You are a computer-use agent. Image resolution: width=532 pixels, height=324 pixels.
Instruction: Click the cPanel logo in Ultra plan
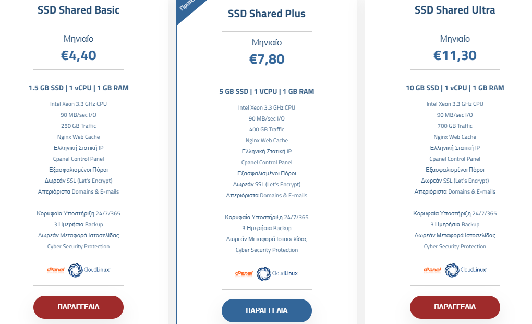pos(432,270)
